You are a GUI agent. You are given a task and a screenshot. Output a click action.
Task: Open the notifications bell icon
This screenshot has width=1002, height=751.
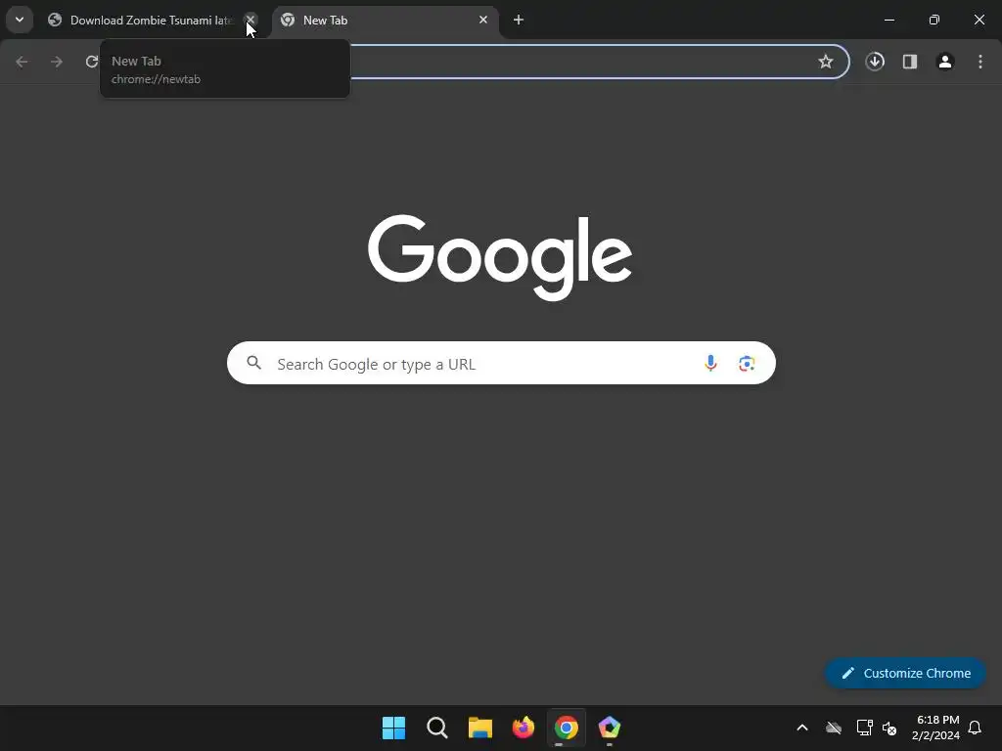click(x=976, y=728)
